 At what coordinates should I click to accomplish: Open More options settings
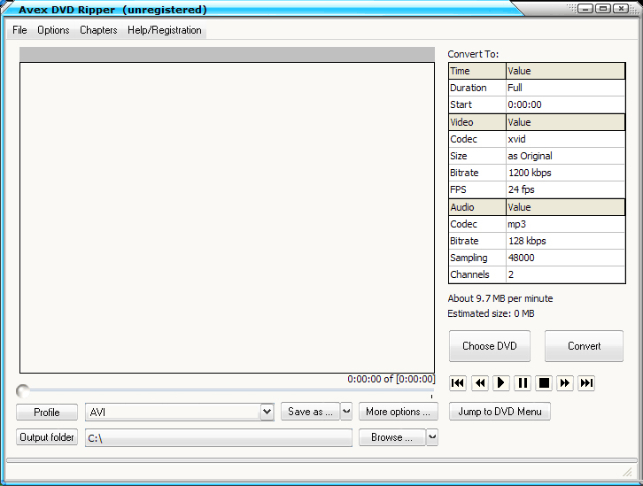[x=399, y=412]
